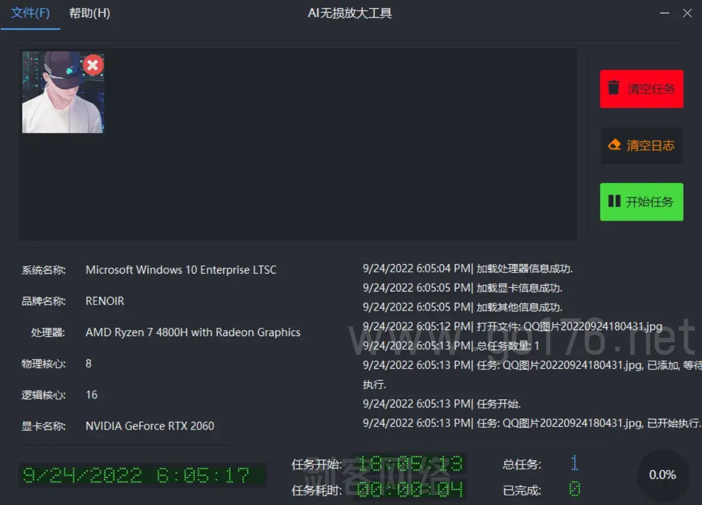The image size is (702, 505).
Task: Minimize the AI无损放大工具 window
Action: click(x=665, y=14)
